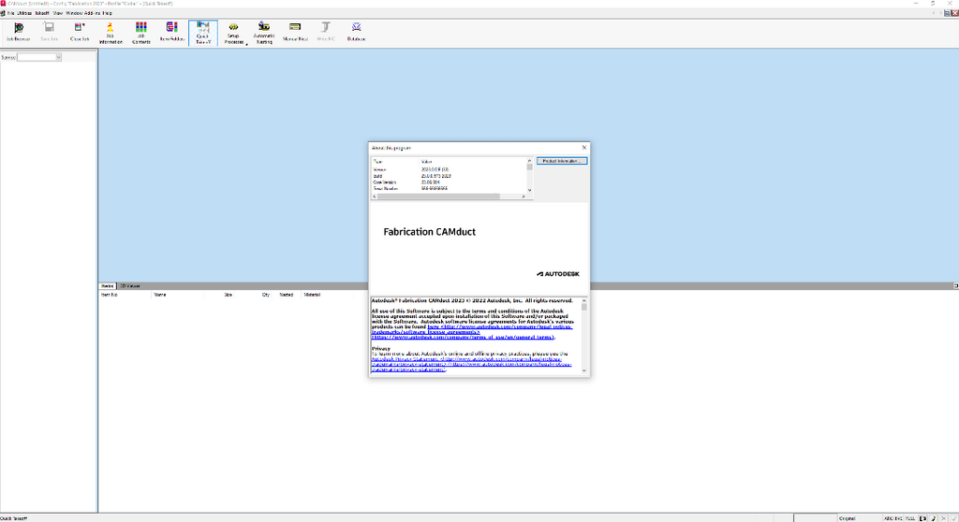Run Automatic Nesting from the toolbar
This screenshot has height=522, width=959.
click(264, 33)
